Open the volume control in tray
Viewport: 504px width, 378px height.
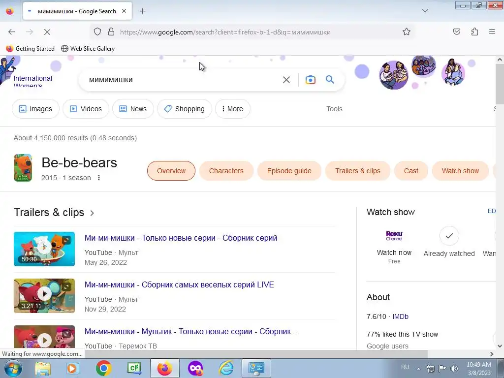(454, 369)
